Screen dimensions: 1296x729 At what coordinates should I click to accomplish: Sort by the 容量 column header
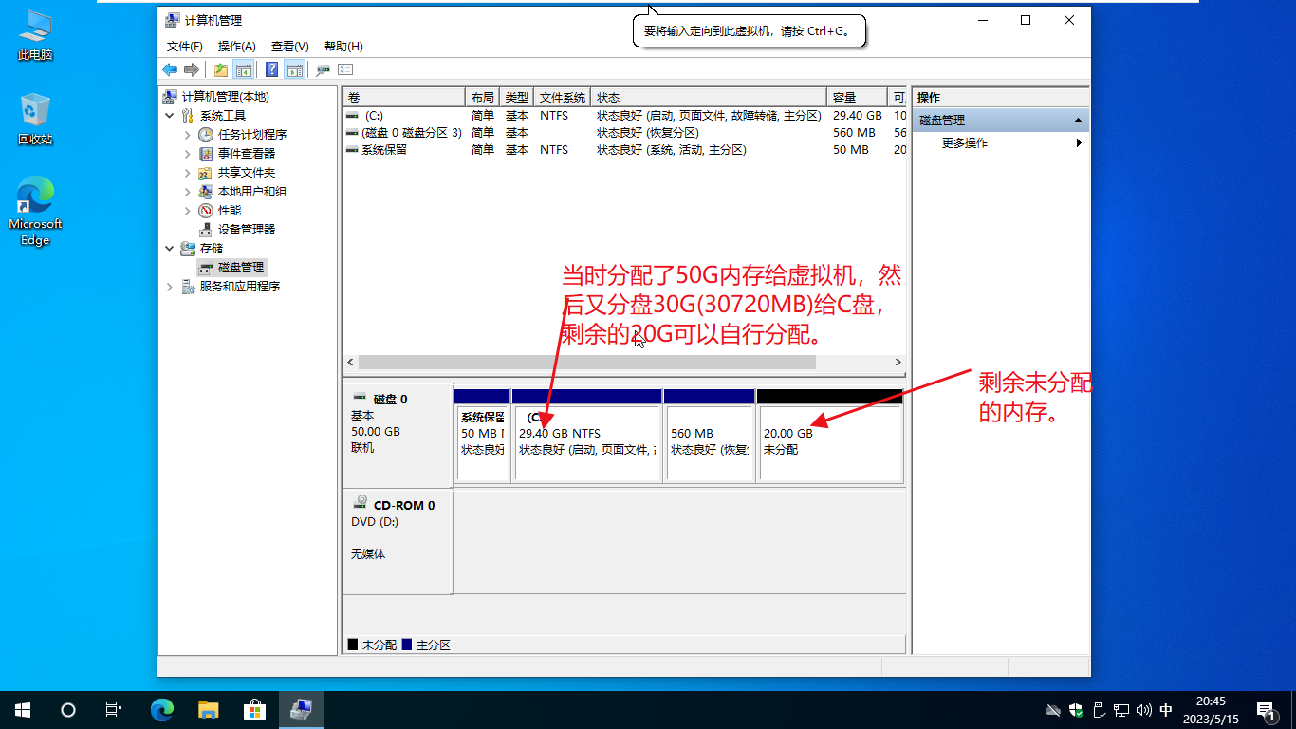[857, 98]
